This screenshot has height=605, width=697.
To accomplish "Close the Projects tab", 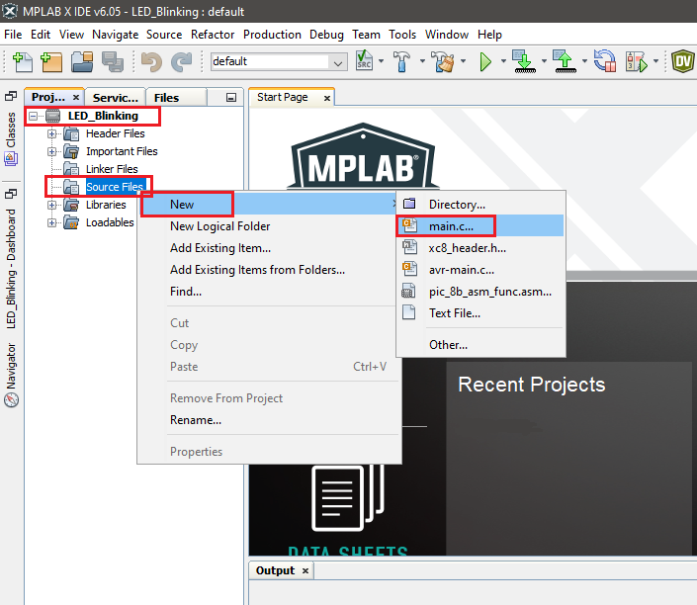I will tap(76, 97).
